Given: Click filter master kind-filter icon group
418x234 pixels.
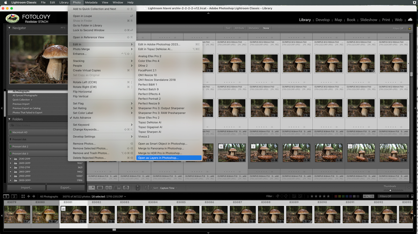Looking at the screenshot, I should pos(368,196).
